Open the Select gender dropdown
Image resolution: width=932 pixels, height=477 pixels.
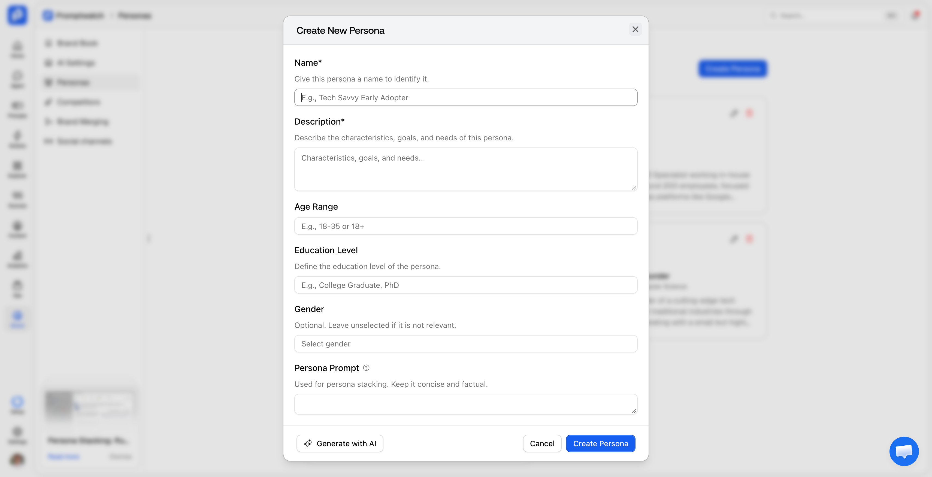pos(466,344)
